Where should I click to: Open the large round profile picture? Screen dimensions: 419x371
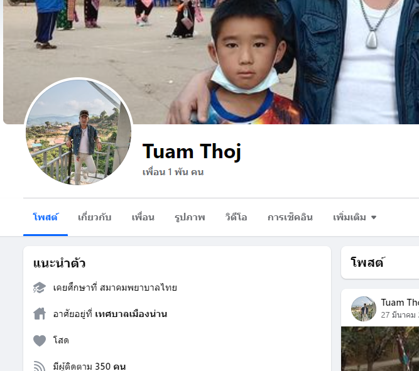tap(79, 132)
